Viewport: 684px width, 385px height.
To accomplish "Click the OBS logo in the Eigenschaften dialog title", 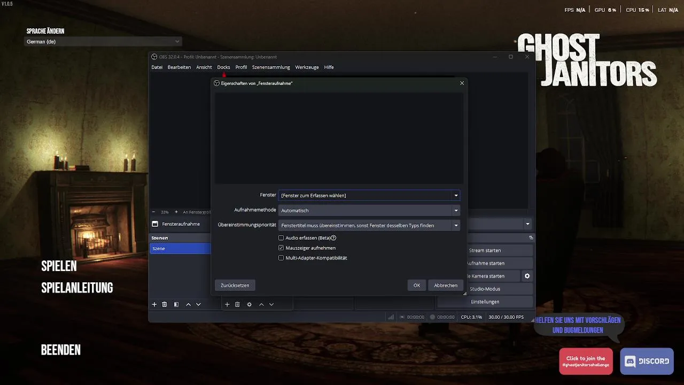I will (217, 83).
